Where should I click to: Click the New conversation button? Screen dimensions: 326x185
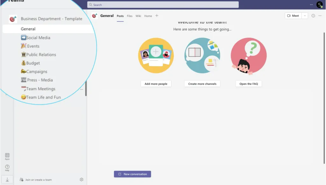coord(132,174)
